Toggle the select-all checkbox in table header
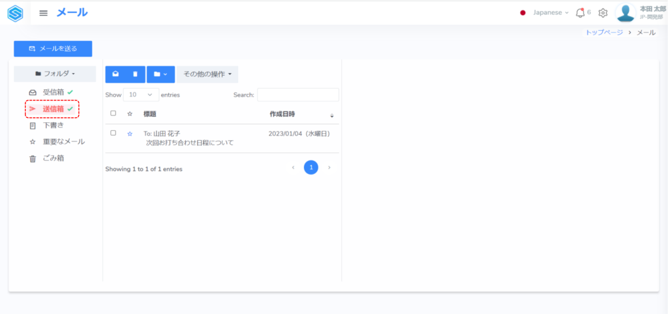This screenshot has height=314, width=668. click(x=114, y=113)
